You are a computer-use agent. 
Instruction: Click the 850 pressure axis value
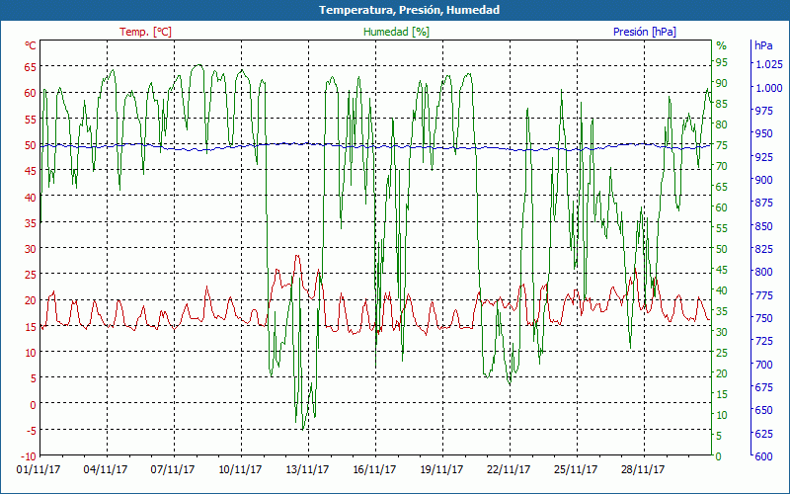[x=764, y=226]
